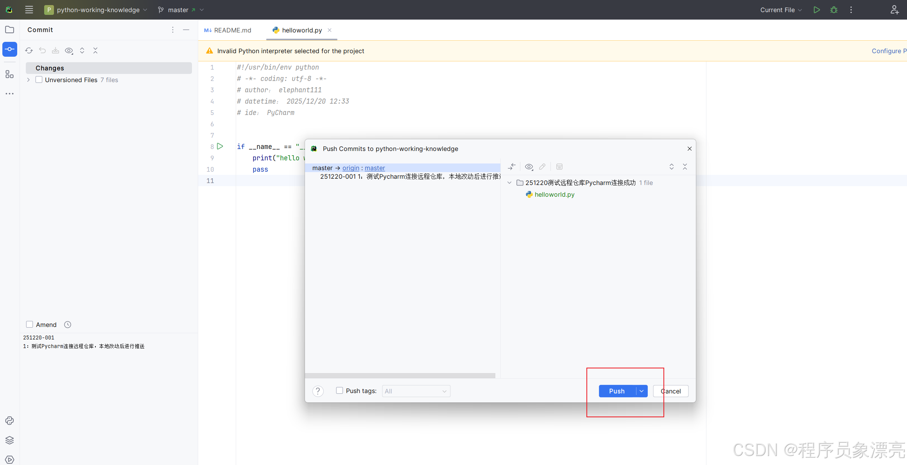This screenshot has height=465, width=907.
Task: Click the Shelve changes icon
Action: pyautogui.click(x=56, y=50)
